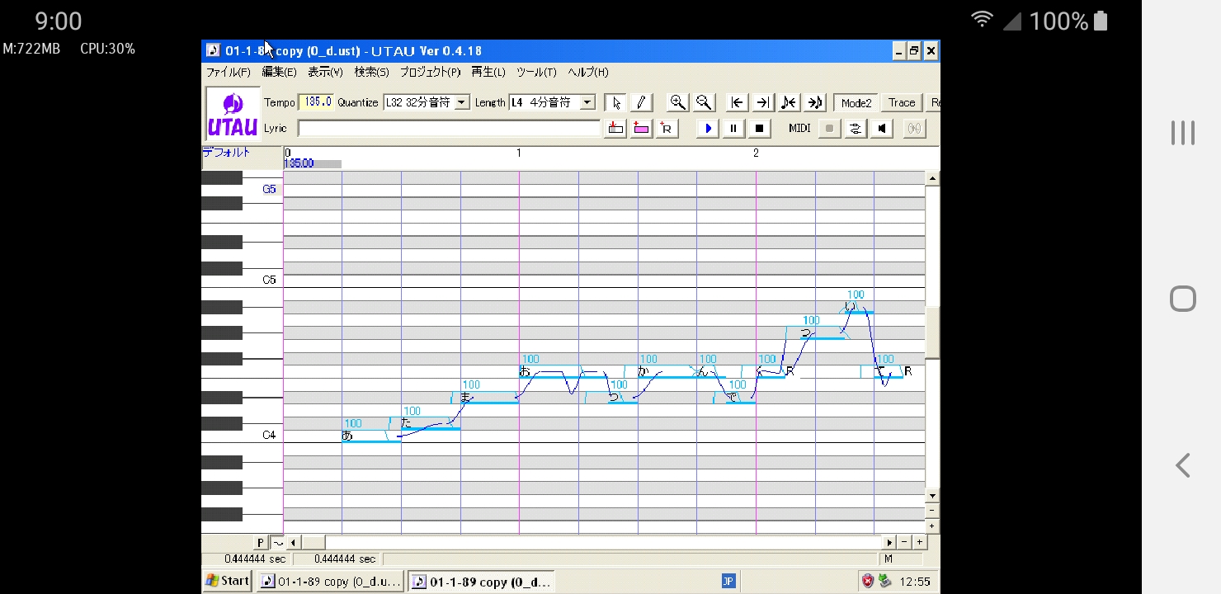The image size is (1221, 594).
Task: Toggle Mode2 pitch editing
Action: [856, 102]
